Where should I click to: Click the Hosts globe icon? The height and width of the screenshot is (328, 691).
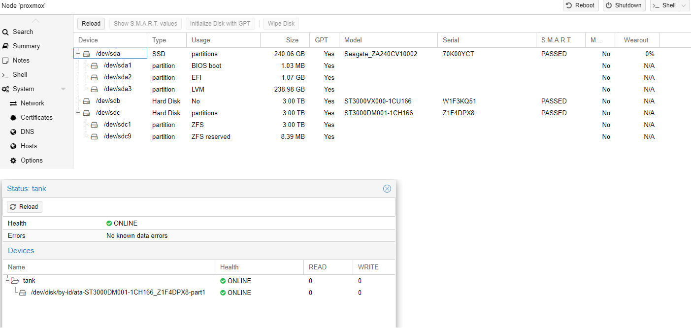pos(13,146)
